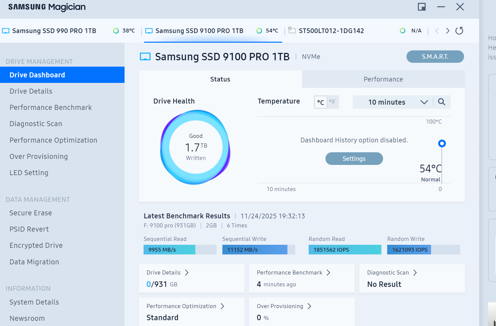
Task: Open Encrypted Drive in sidebar
Action: pos(62,245)
